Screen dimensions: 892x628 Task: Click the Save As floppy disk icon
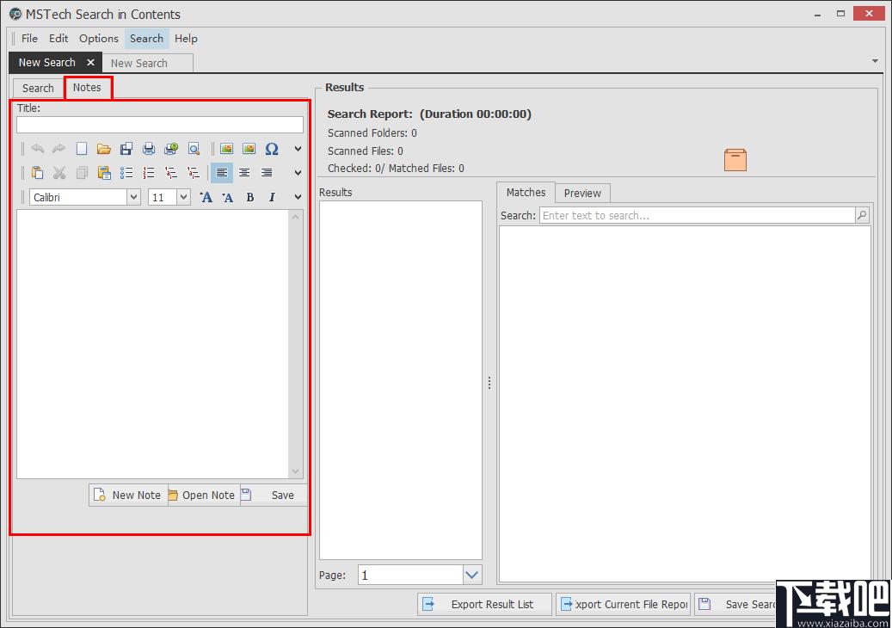[126, 149]
